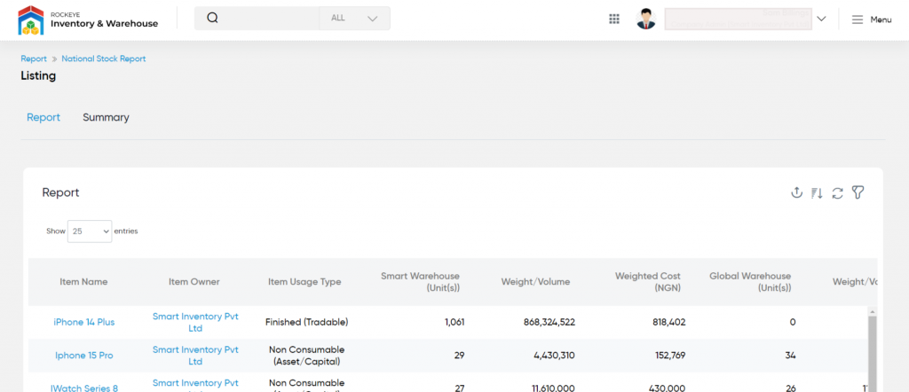Screen dimensions: 909x392
Task: Click the user avatar picture
Action: click(646, 20)
